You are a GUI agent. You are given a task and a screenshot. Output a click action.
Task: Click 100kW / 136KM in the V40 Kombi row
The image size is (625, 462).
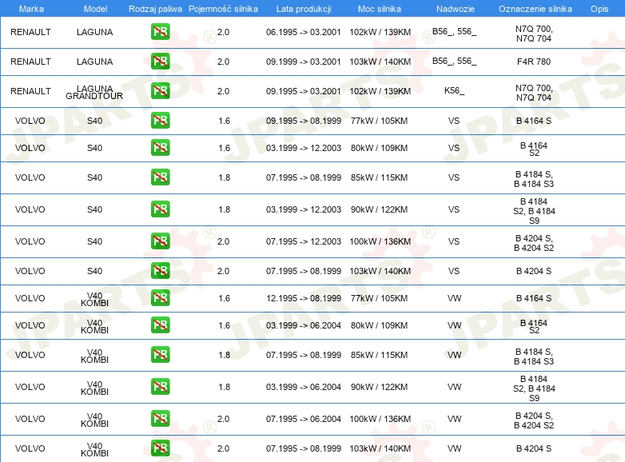(x=380, y=419)
